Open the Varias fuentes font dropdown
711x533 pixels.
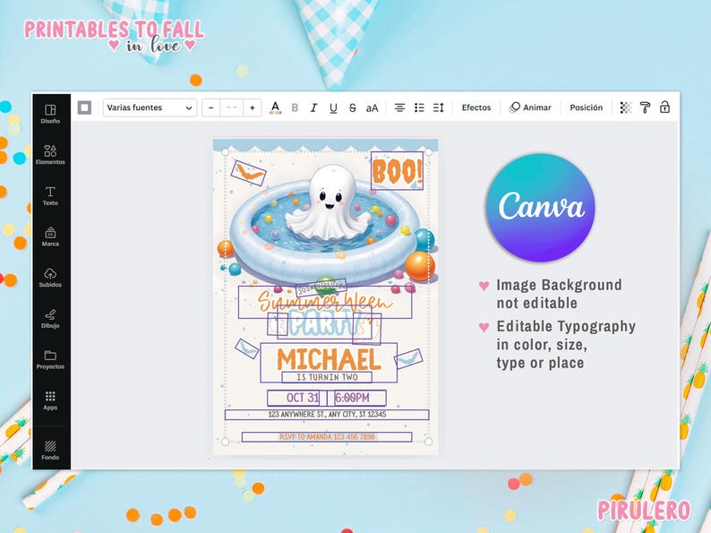(150, 107)
